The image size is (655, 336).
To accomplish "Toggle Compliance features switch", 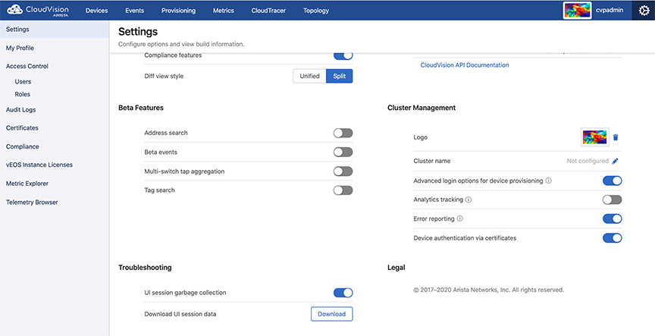I will click(x=343, y=55).
